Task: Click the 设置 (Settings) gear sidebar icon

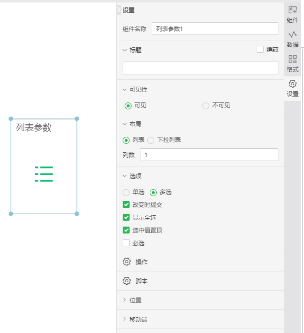Action: click(293, 88)
